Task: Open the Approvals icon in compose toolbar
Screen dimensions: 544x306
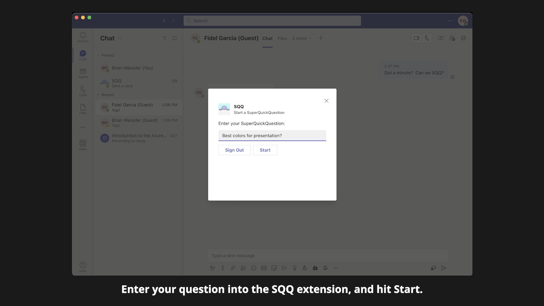Action: 305,268
